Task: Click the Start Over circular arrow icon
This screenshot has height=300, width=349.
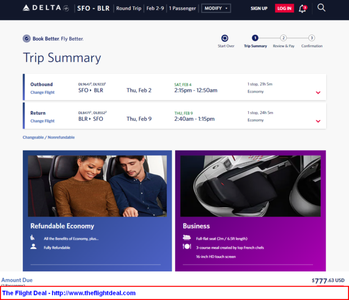Action: tap(225, 38)
